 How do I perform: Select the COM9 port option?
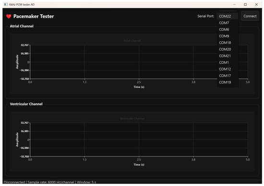click(228, 36)
